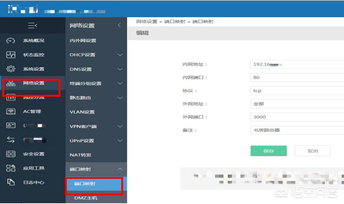The width and height of the screenshot is (344, 204).
Task: Open NAT转发 submenu item
Action: click(x=80, y=155)
